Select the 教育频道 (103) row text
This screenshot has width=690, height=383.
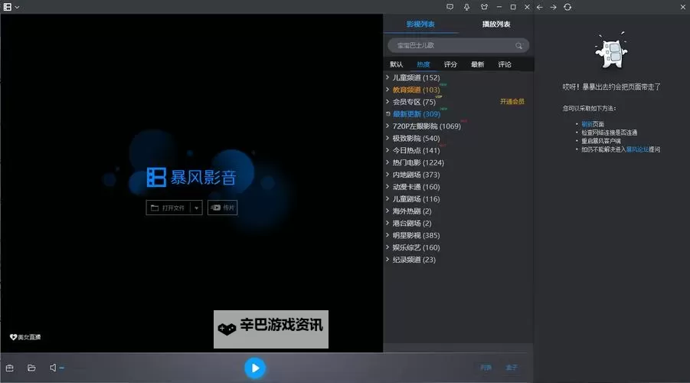(416, 90)
